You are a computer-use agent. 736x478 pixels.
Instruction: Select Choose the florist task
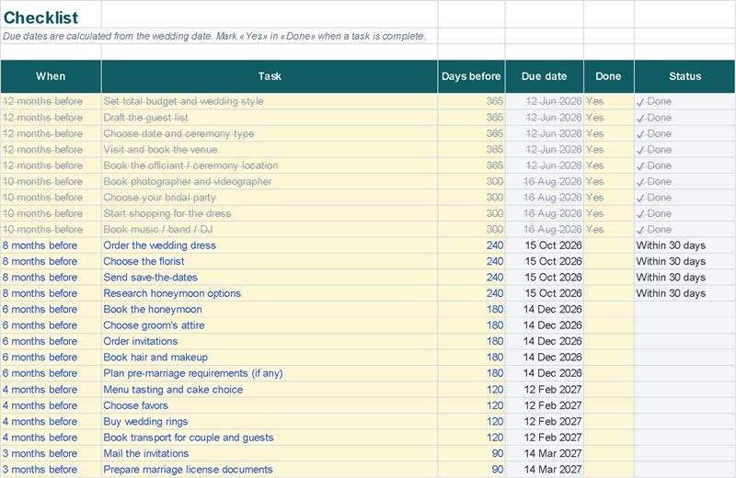pos(270,261)
